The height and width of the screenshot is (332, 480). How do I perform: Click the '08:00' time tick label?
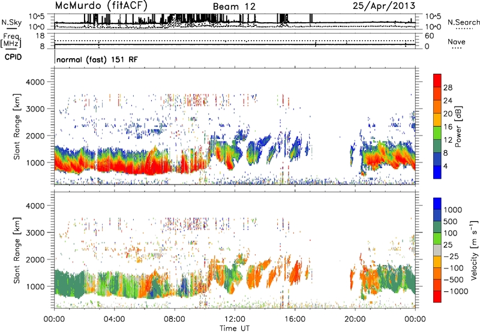pyautogui.click(x=175, y=319)
